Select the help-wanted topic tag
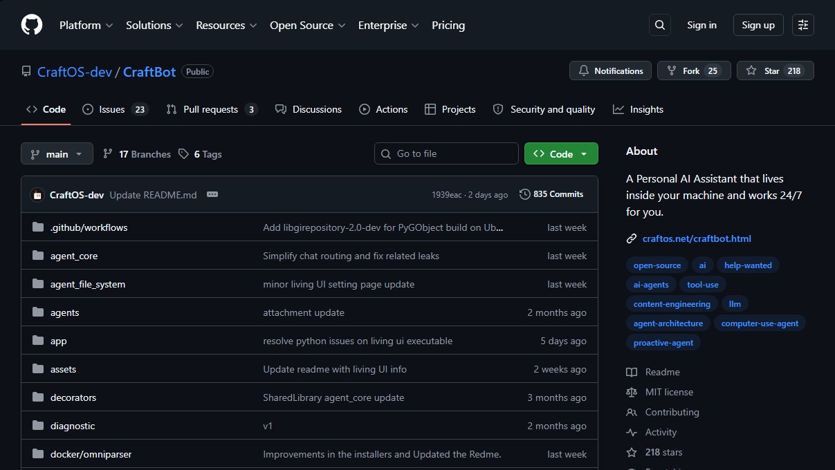 pos(748,265)
